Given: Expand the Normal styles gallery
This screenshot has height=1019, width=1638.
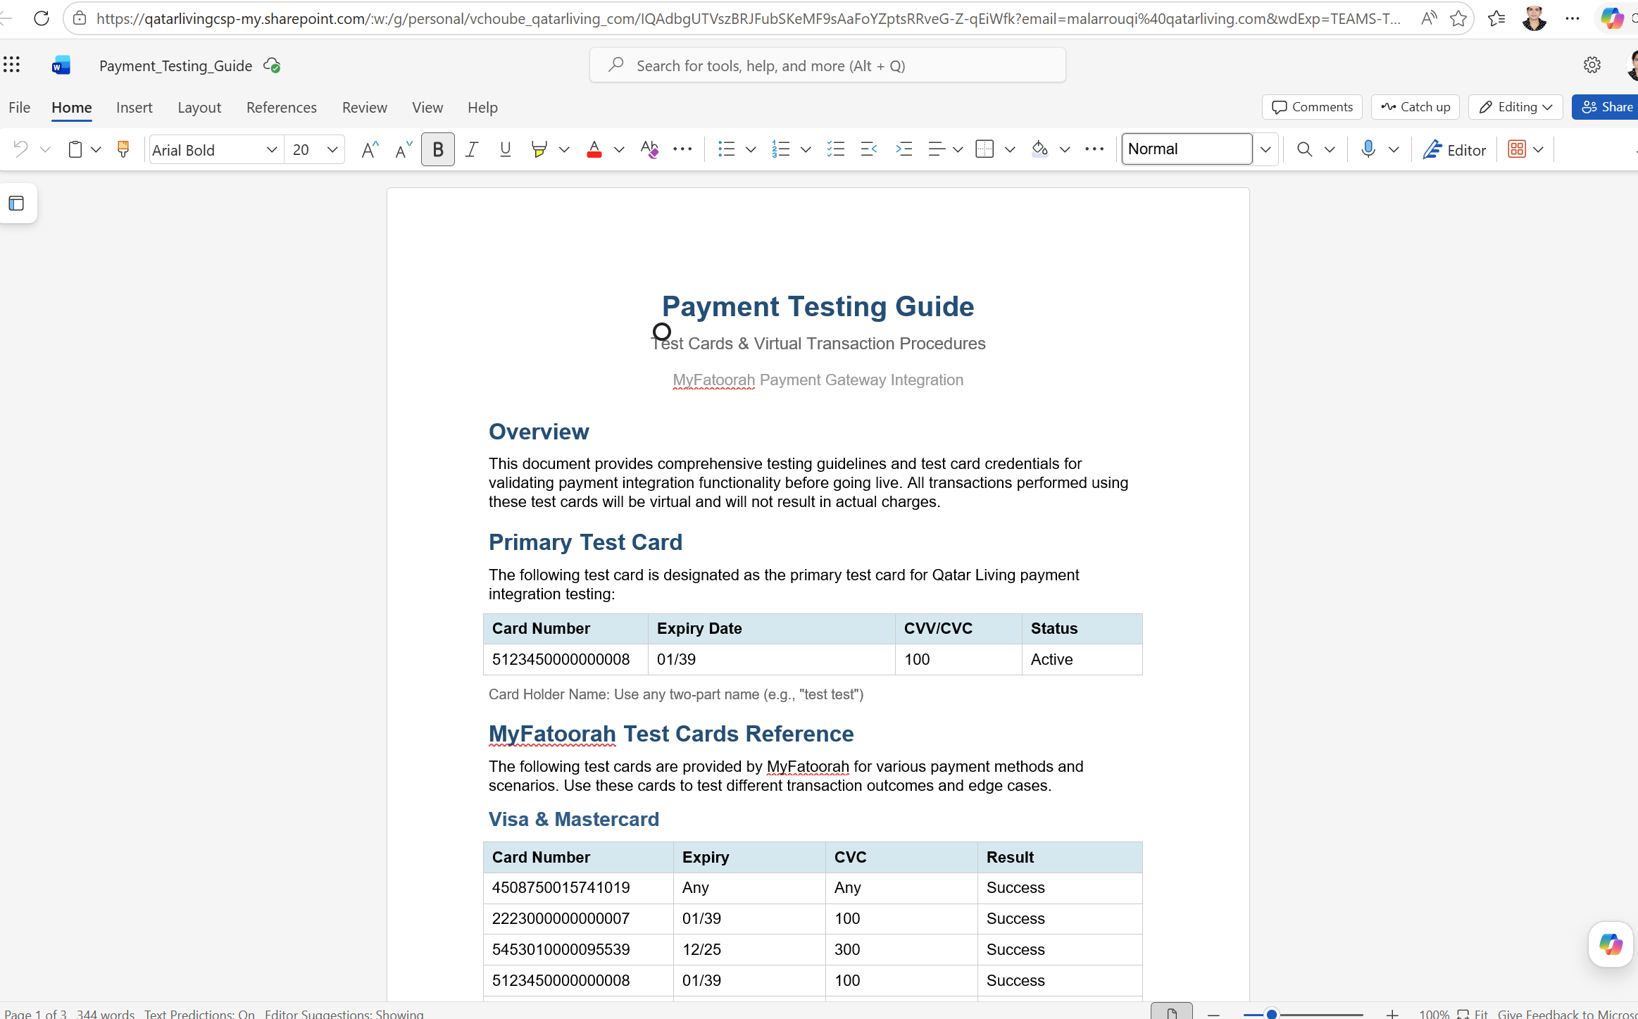Looking at the screenshot, I should coord(1265,149).
